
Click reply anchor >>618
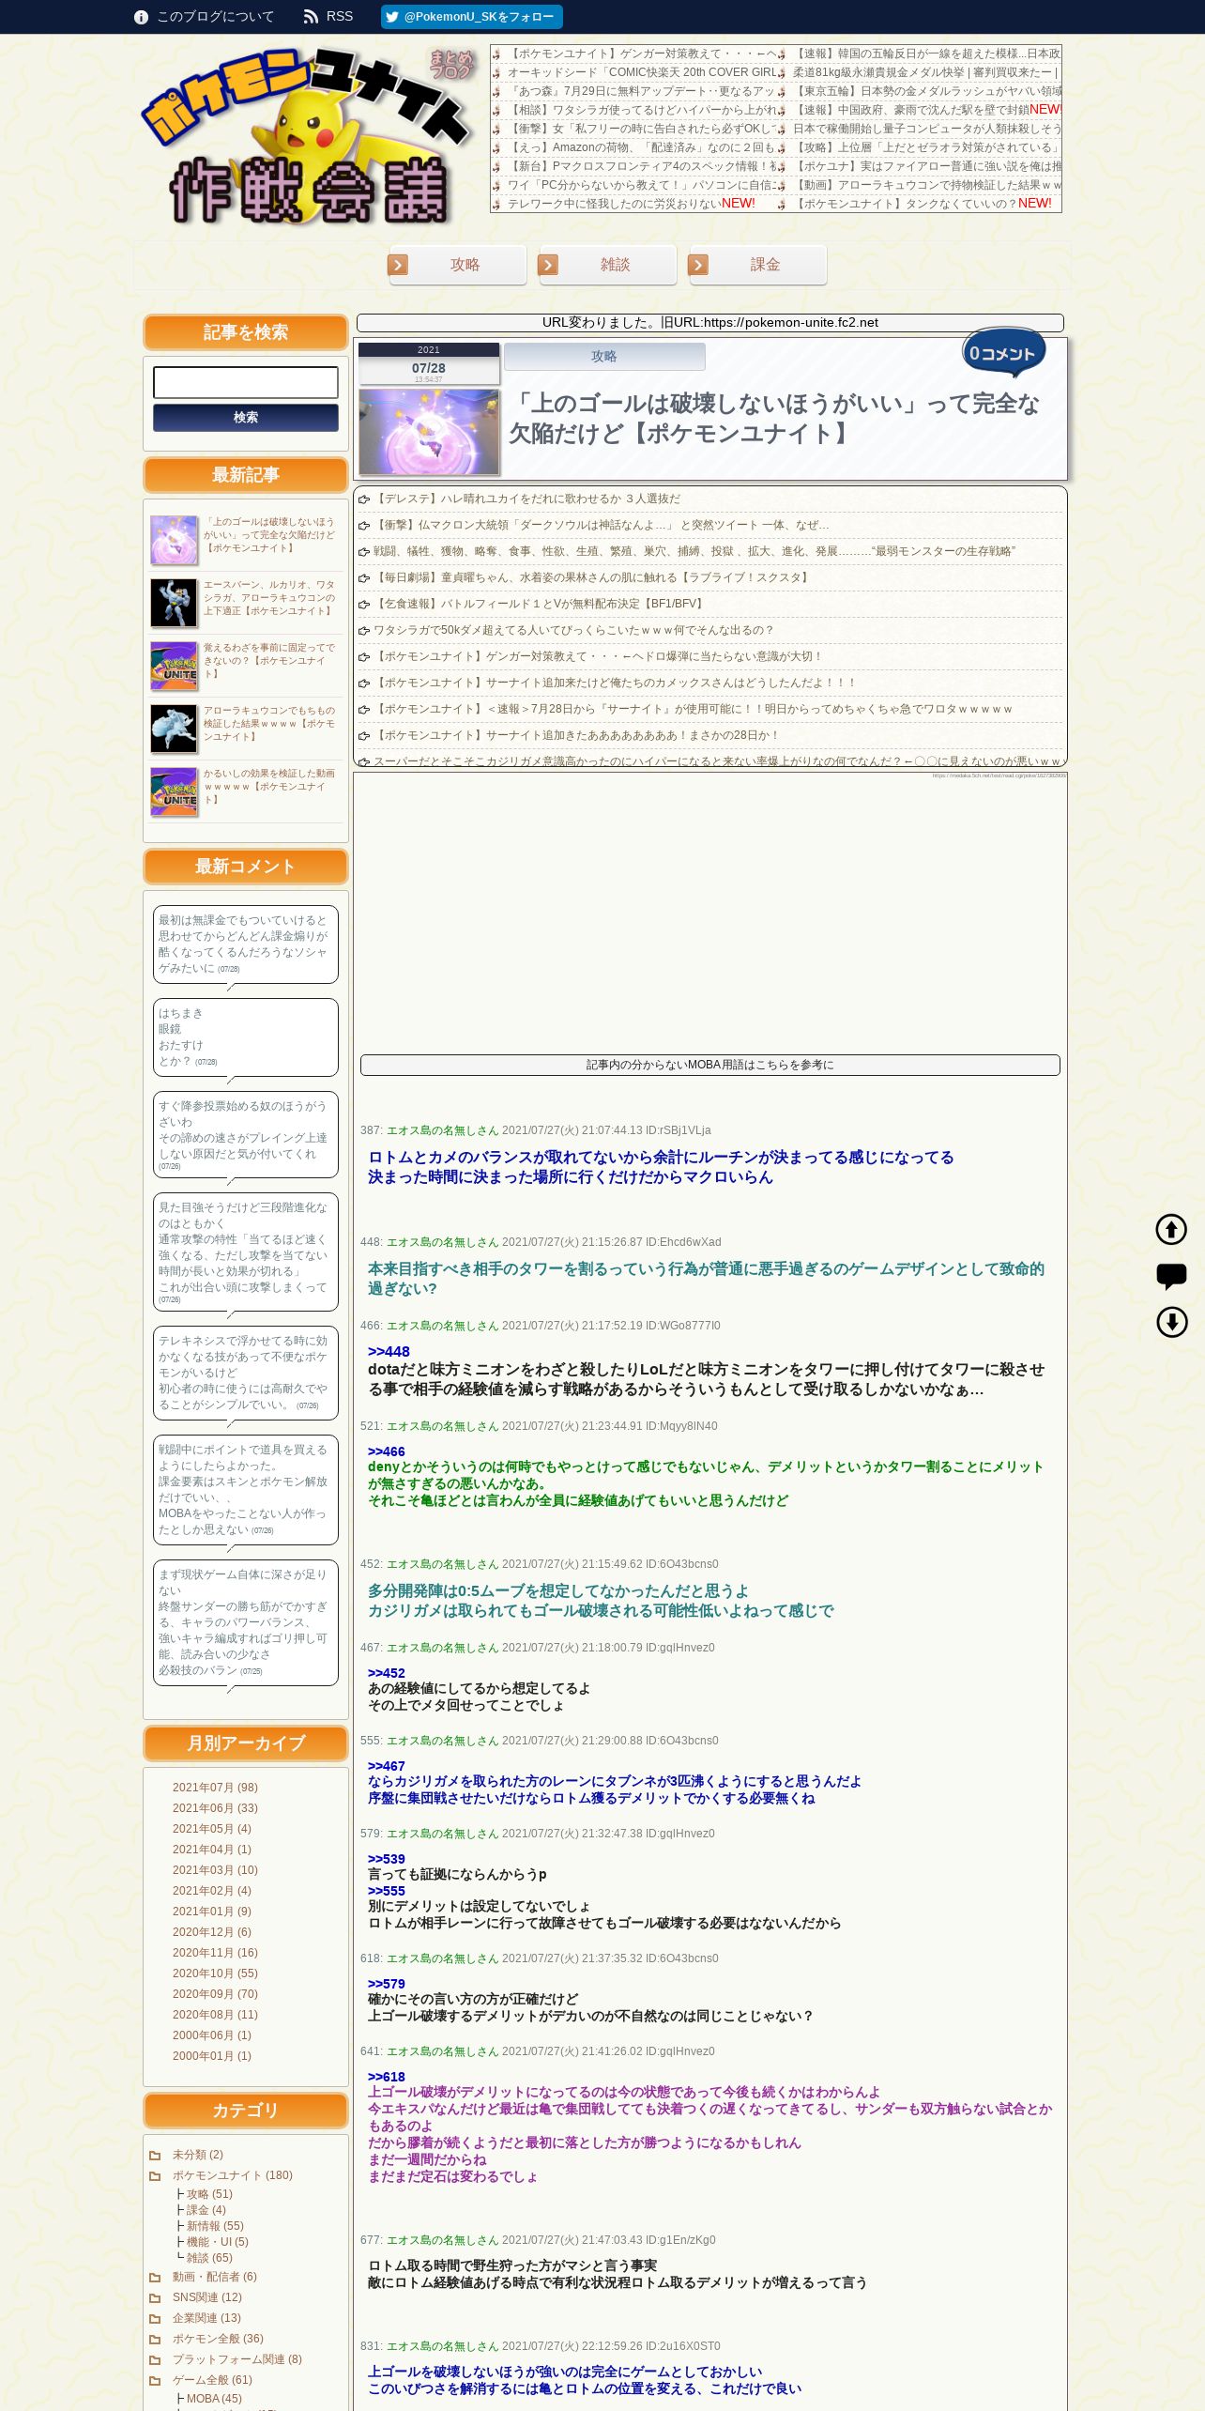(x=387, y=2077)
